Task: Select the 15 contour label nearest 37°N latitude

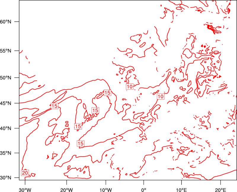Action: click(81, 143)
